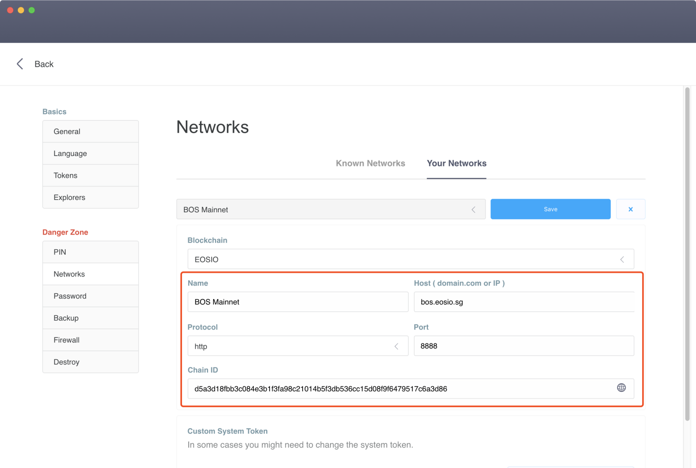Open Language settings
696x468 pixels.
(90, 154)
